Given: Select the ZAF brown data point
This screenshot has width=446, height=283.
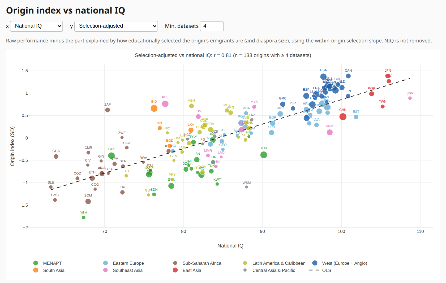Looking at the screenshot, I should 108,110.
